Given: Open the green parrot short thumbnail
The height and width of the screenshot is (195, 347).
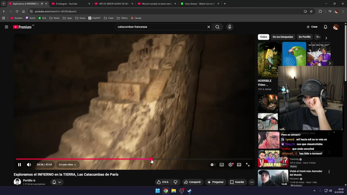Looking at the screenshot, I should [294, 54].
